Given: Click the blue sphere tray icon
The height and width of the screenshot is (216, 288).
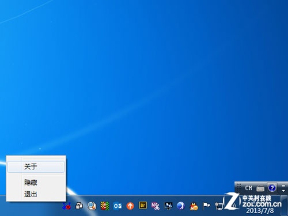Looking at the screenshot, I should tap(181, 206).
